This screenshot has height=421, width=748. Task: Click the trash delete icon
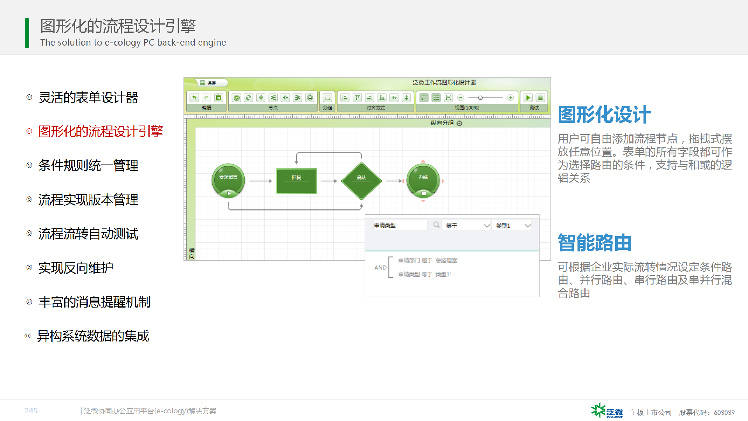point(219,97)
